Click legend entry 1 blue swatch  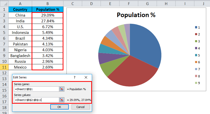point(196,27)
